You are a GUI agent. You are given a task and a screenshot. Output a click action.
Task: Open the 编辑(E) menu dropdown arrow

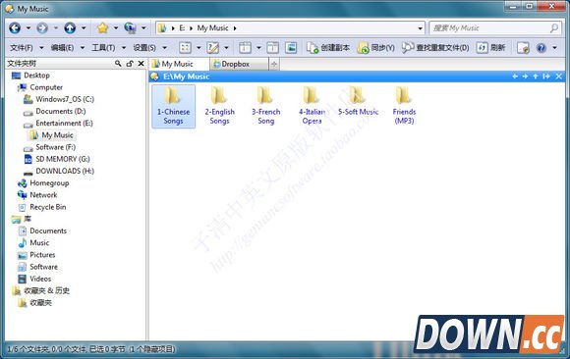pyautogui.click(x=83, y=47)
